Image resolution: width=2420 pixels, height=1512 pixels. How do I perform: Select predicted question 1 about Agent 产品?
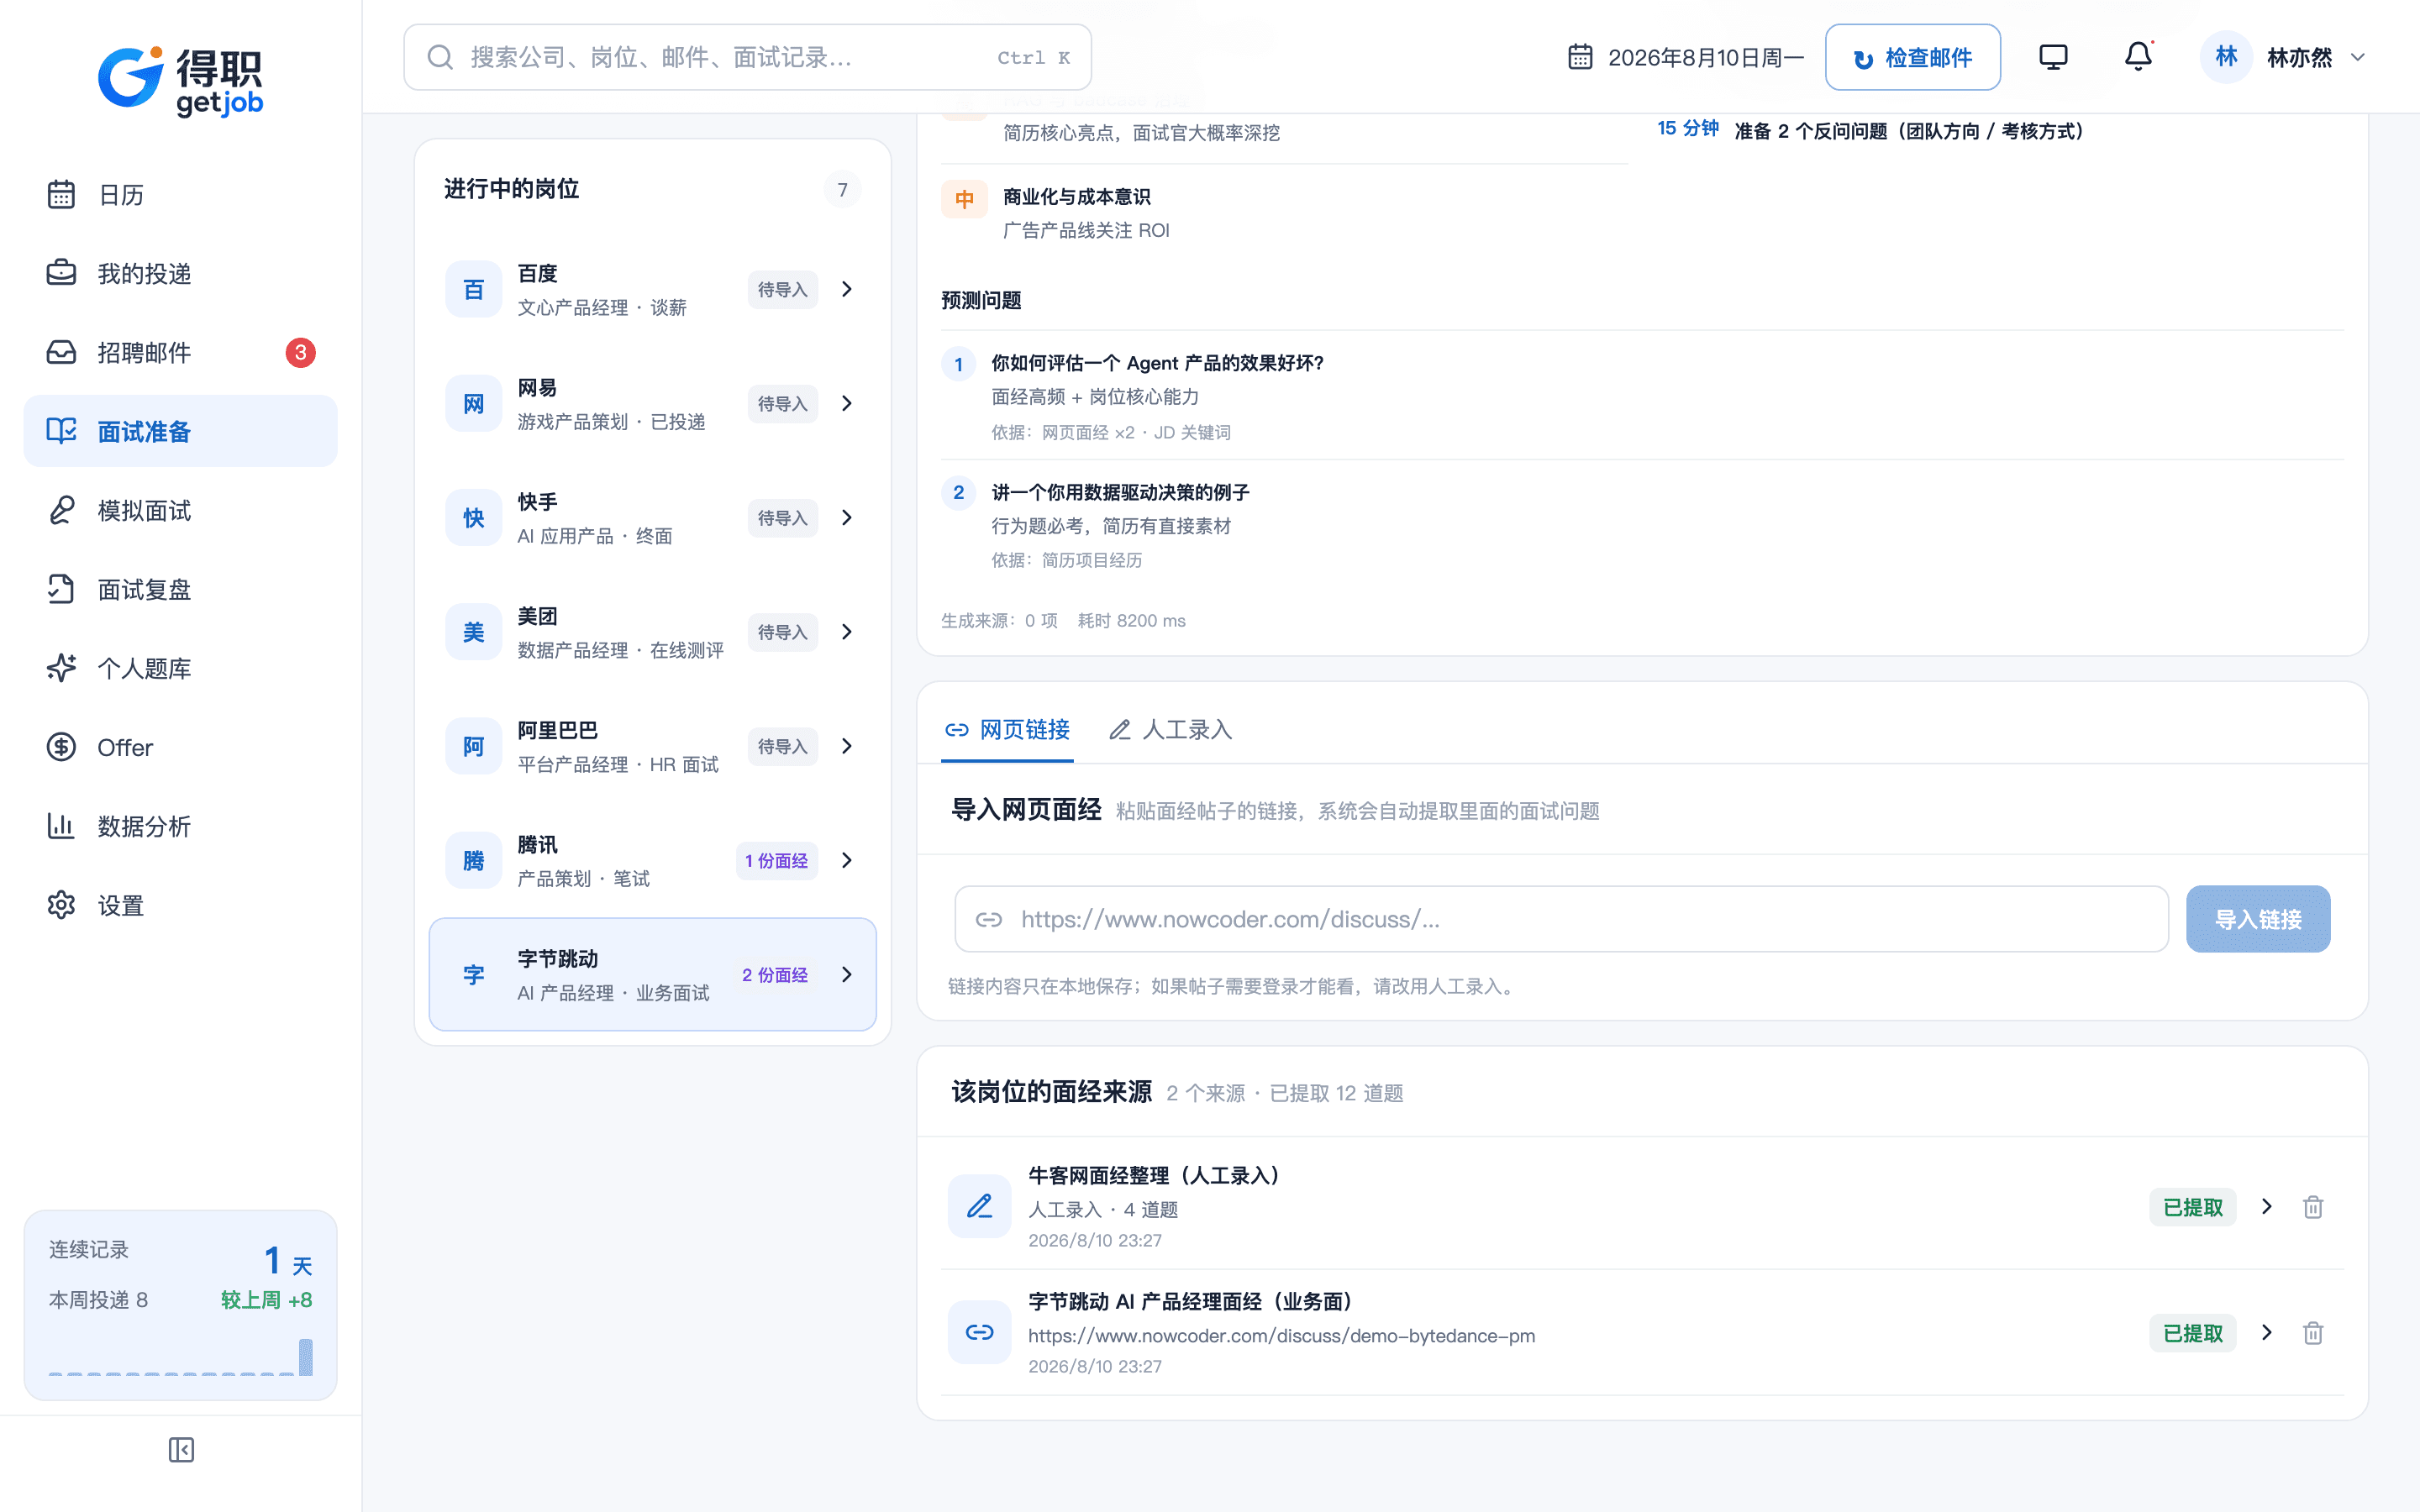[1642, 396]
